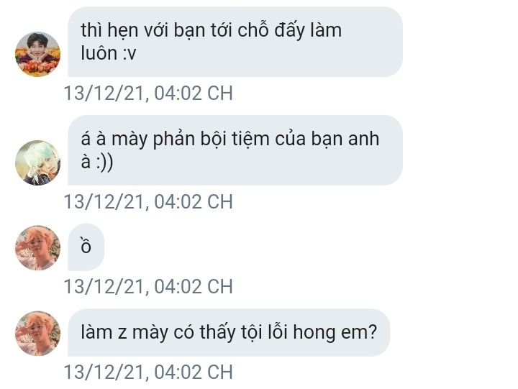Click the words "phản bội" in second bubble
The height and width of the screenshot is (389, 518).
coord(189,139)
